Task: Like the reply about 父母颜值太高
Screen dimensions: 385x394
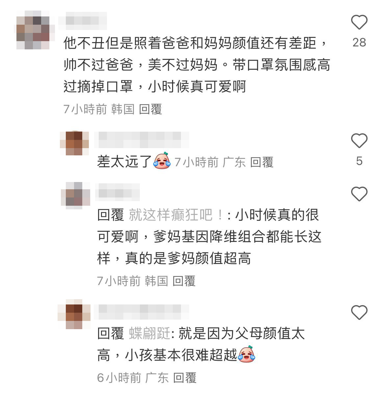Action: click(359, 312)
